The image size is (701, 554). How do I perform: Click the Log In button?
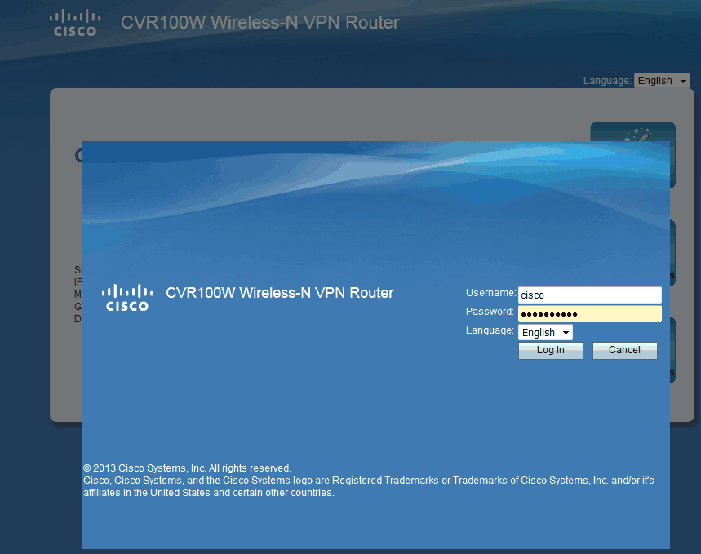point(550,351)
